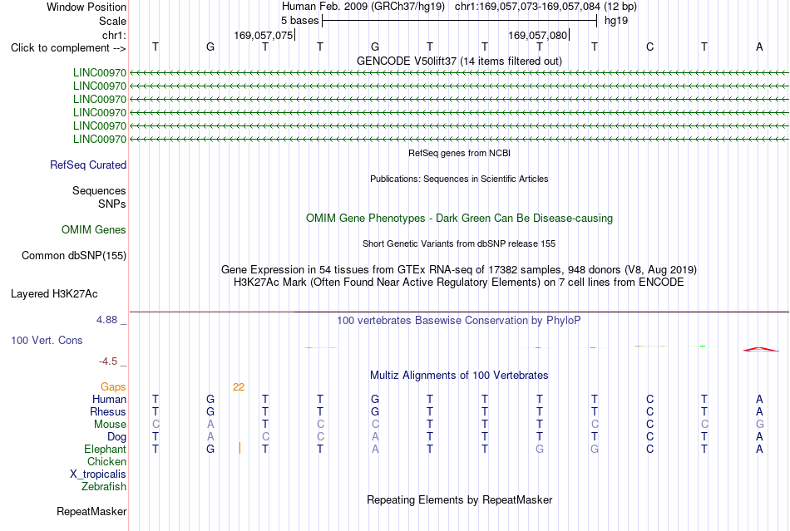
Task: Select the chr1: label in the ruler
Action: 114,35
